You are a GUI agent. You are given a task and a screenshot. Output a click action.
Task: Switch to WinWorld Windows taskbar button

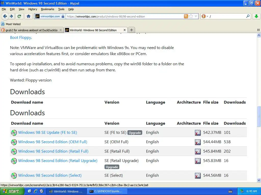(x=66, y=191)
